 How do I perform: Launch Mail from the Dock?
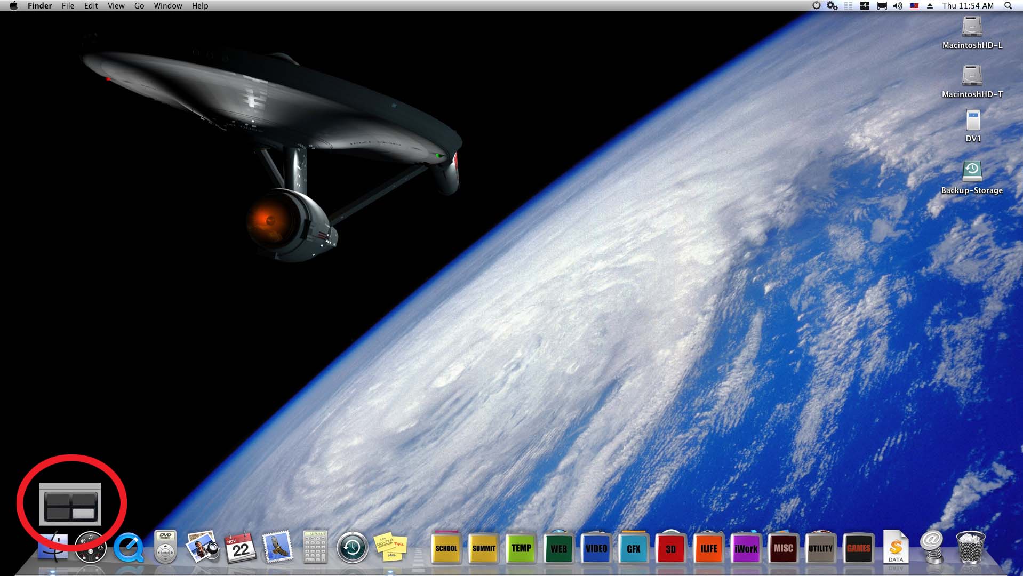coord(278,547)
